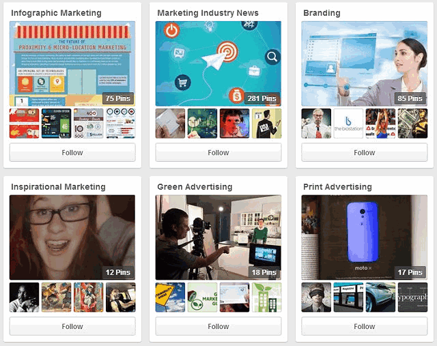Open the paper plane target cover image
Image resolution: width=437 pixels, height=346 pixels.
(x=218, y=63)
